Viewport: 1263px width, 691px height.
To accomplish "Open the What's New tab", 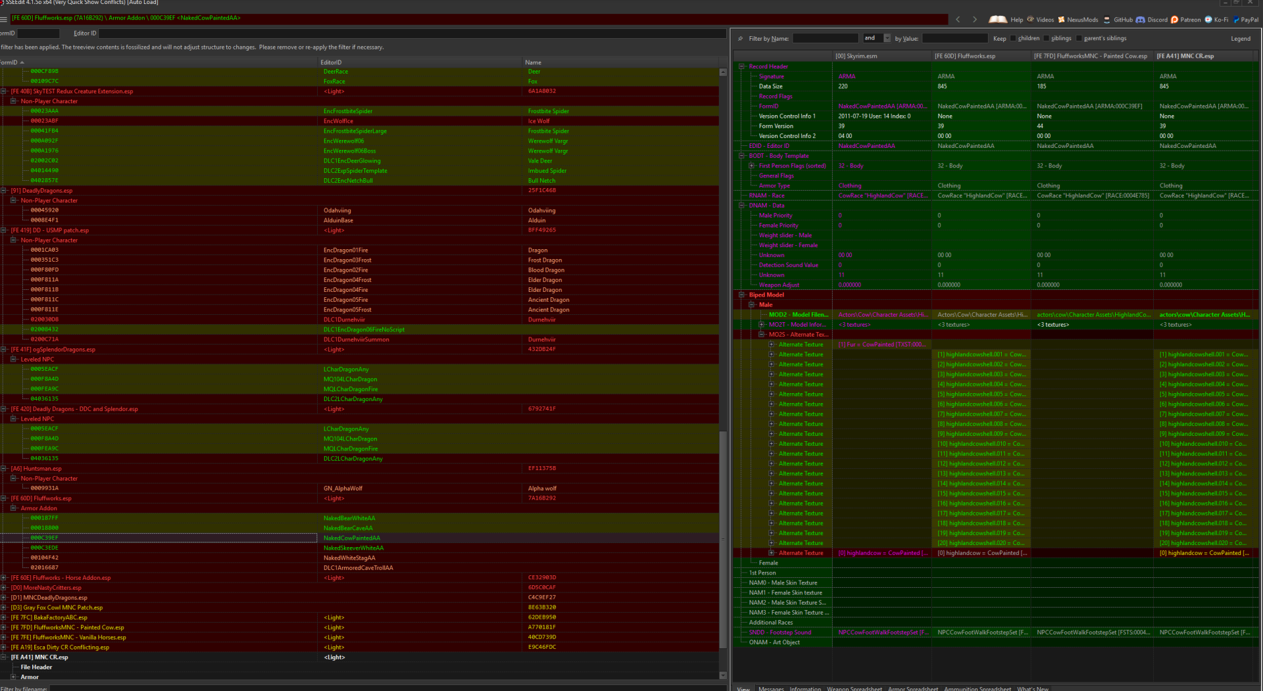I will (x=1033, y=688).
